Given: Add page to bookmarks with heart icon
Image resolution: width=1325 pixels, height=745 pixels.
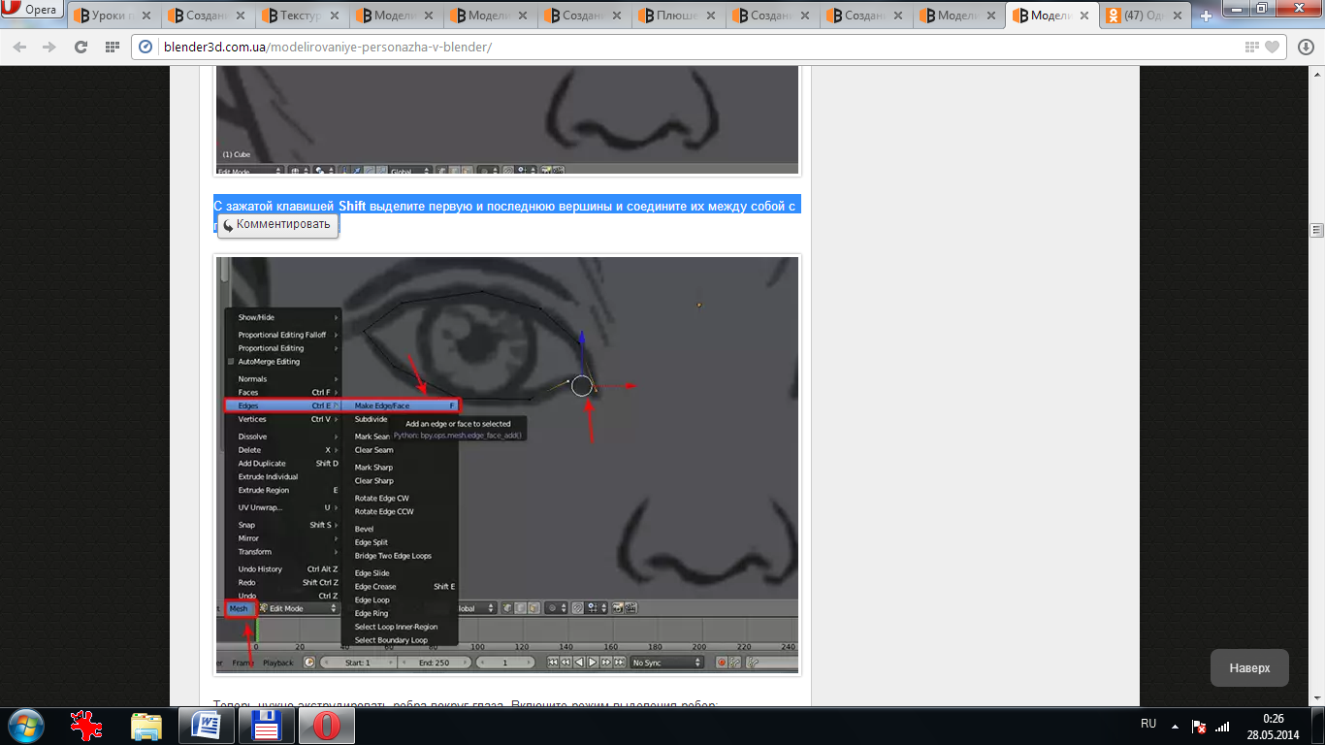Looking at the screenshot, I should tap(1272, 47).
